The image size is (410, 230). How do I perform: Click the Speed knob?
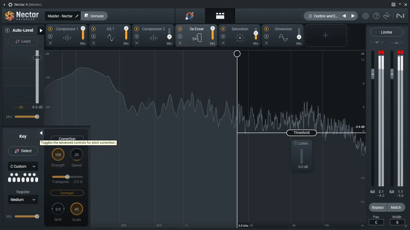click(x=77, y=155)
